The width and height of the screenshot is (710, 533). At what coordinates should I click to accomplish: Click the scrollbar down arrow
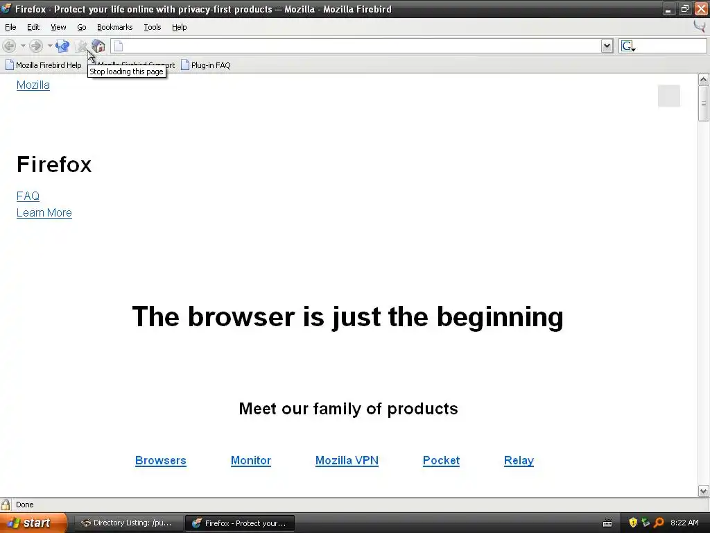[x=703, y=491]
